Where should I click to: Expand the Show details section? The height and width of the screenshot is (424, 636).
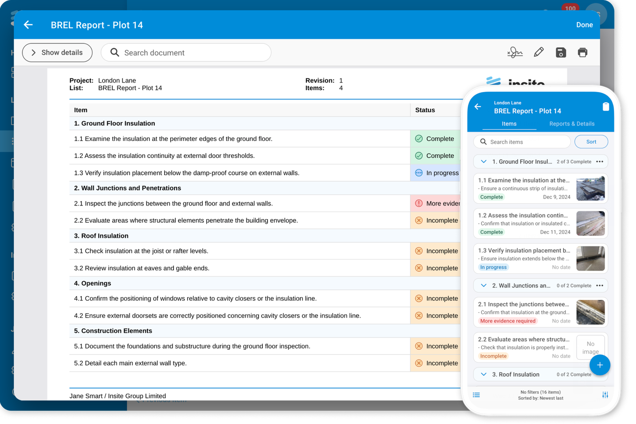pos(57,52)
